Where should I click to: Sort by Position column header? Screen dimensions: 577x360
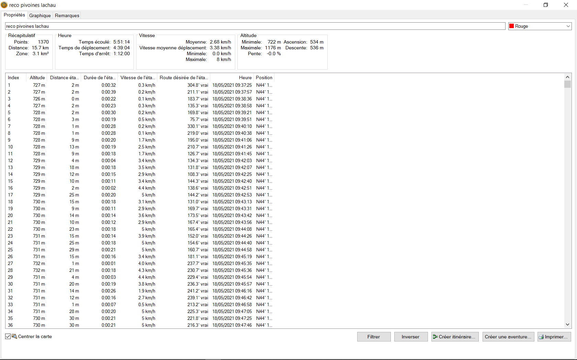(x=264, y=77)
